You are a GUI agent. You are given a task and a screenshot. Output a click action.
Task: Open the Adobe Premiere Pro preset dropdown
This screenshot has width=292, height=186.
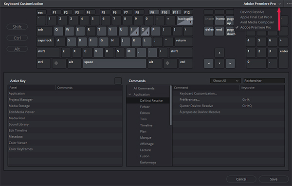[262, 4]
